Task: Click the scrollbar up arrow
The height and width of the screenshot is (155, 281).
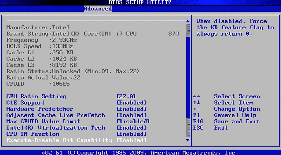Action: click(188, 21)
